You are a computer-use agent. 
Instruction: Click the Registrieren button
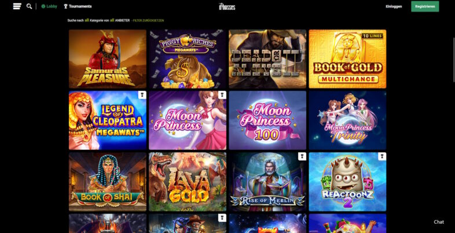click(425, 6)
